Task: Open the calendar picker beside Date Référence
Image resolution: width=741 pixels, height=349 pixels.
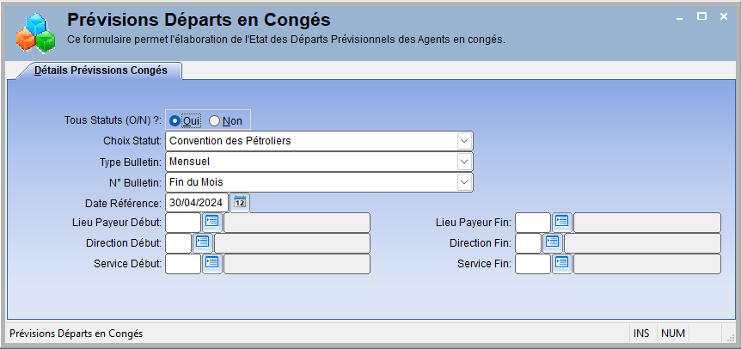Action: pyautogui.click(x=240, y=203)
